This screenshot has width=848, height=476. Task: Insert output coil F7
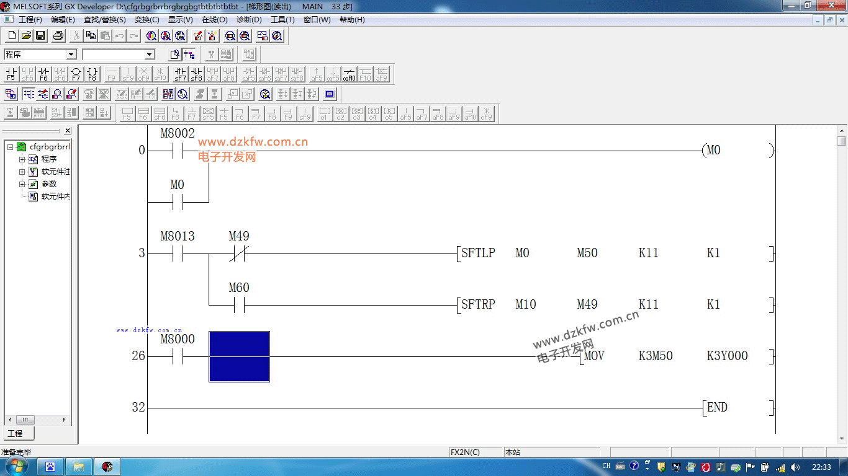[76, 75]
